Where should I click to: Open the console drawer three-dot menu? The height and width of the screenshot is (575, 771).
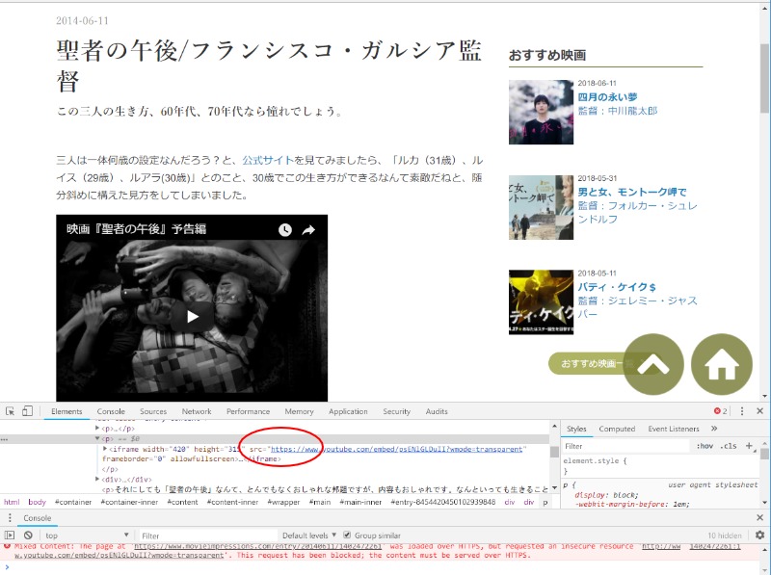pos(10,518)
